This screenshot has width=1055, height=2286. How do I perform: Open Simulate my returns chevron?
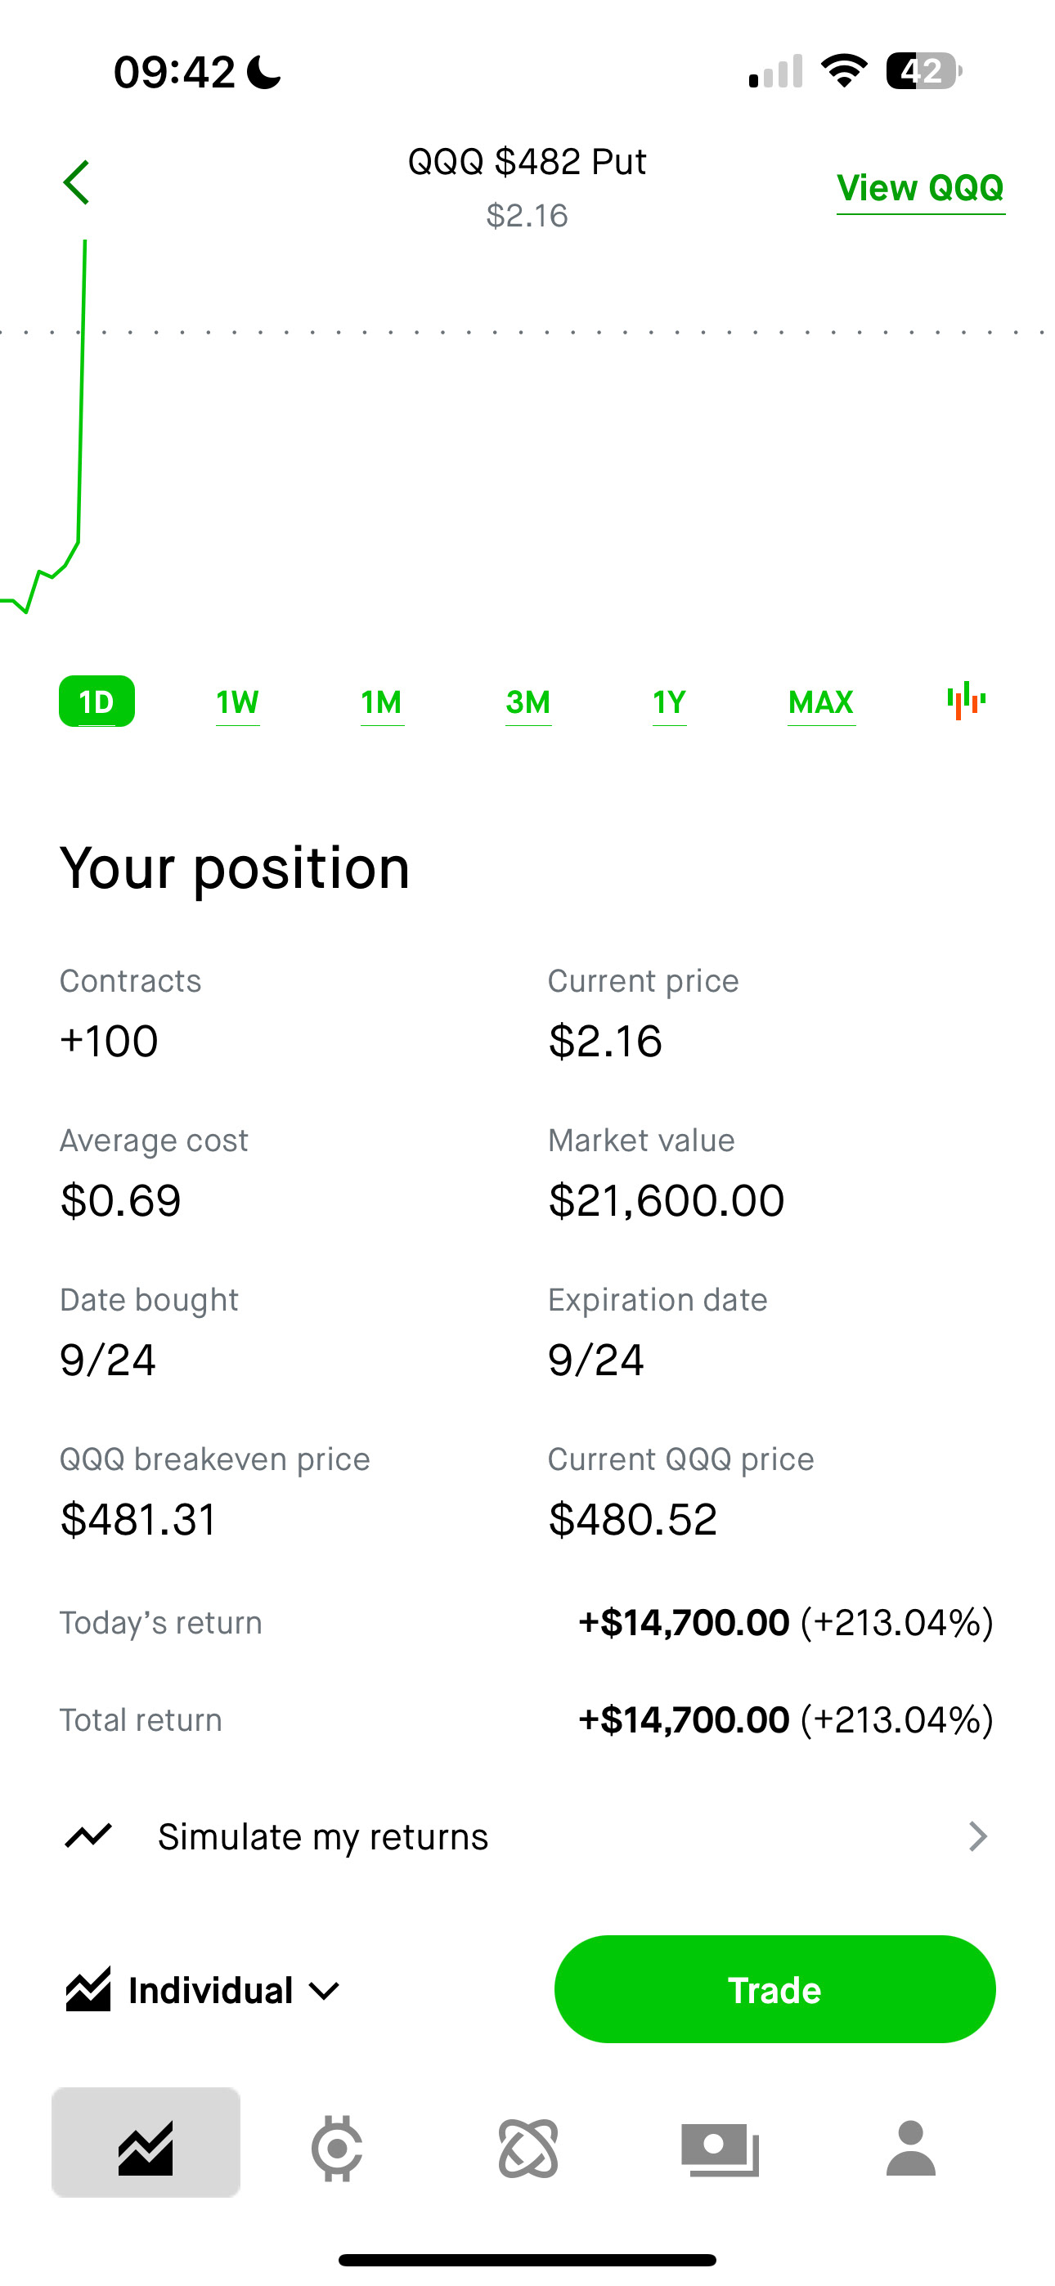click(x=978, y=1836)
